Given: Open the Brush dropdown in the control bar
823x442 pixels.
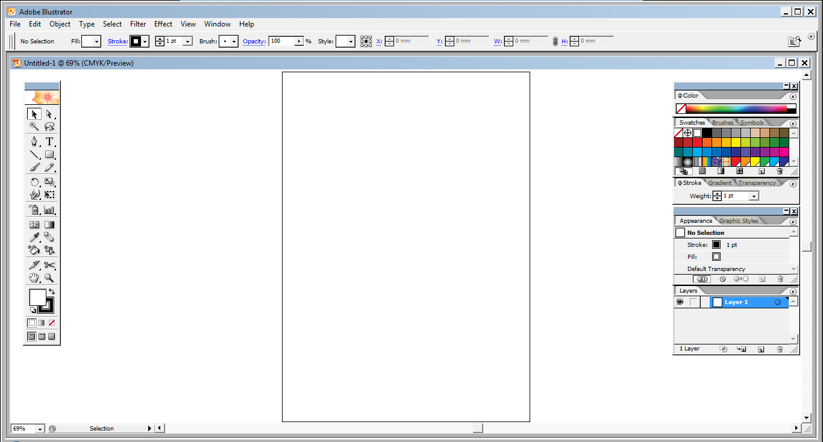Looking at the screenshot, I should tap(235, 41).
